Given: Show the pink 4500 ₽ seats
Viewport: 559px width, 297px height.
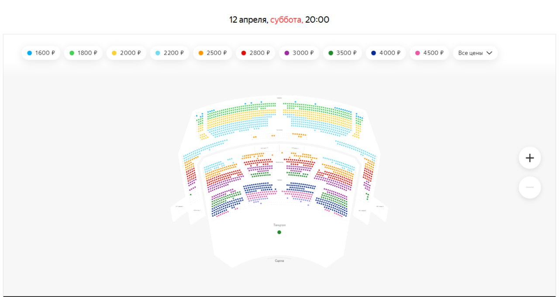Looking at the screenshot, I should pos(429,53).
